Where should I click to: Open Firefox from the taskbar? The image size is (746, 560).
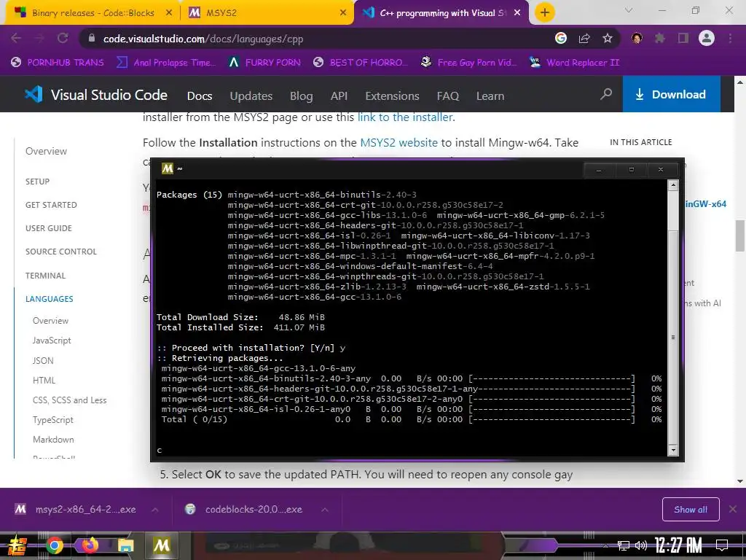click(x=90, y=545)
